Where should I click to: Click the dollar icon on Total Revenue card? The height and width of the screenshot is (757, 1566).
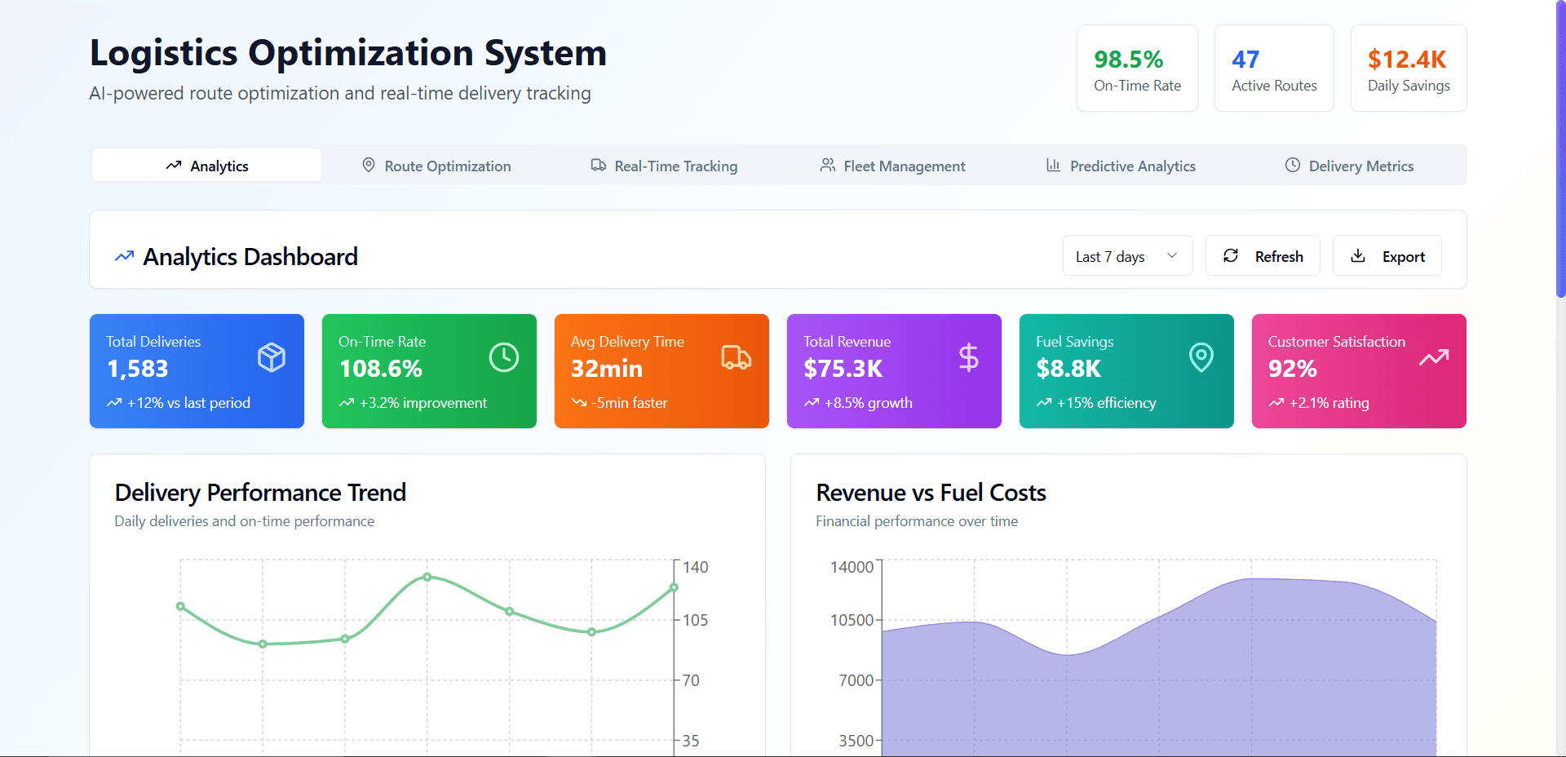click(969, 356)
